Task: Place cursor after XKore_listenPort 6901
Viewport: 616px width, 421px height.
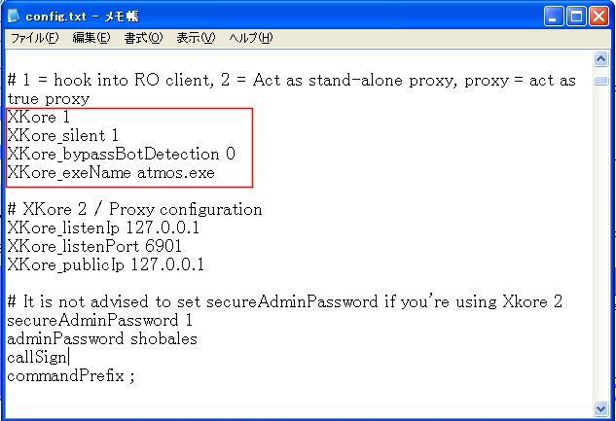Action: pos(183,246)
